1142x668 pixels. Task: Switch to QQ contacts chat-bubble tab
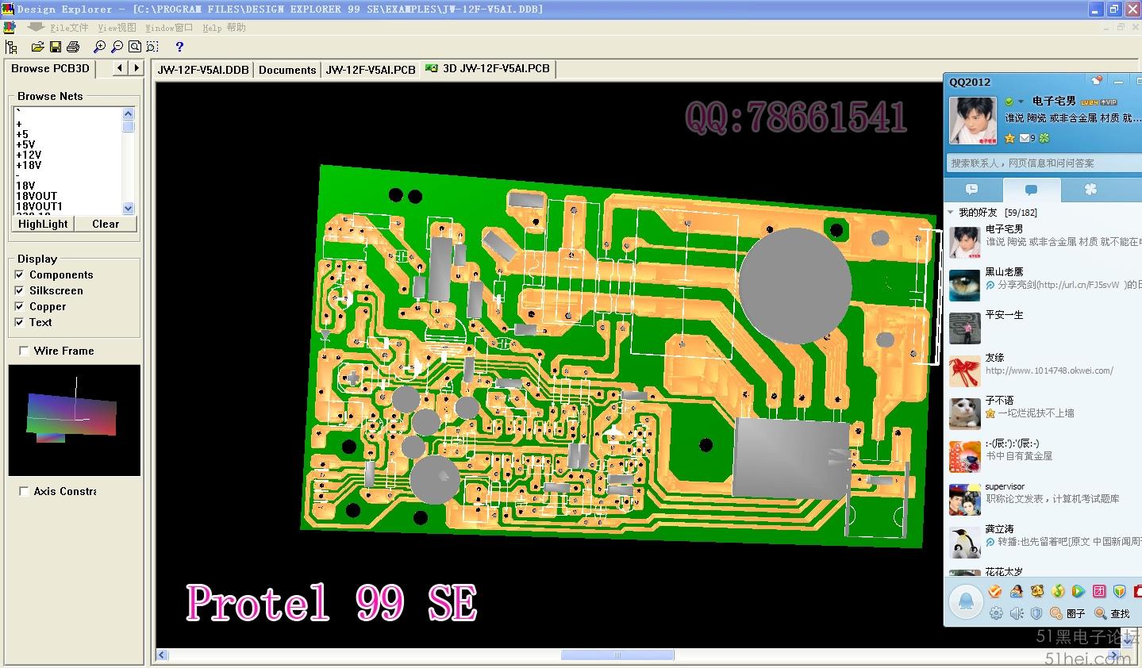click(1032, 190)
